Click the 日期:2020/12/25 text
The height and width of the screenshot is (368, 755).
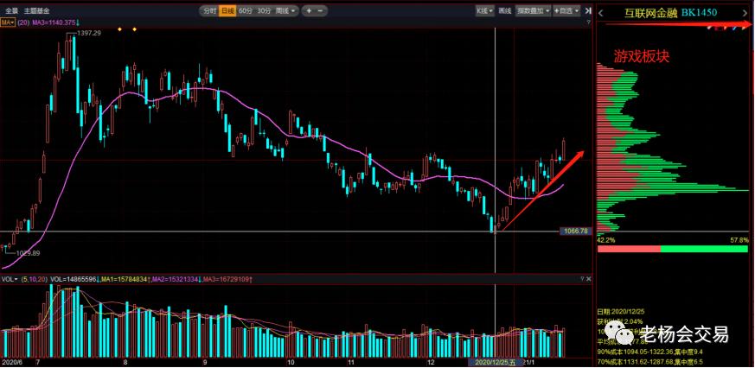[621, 312]
